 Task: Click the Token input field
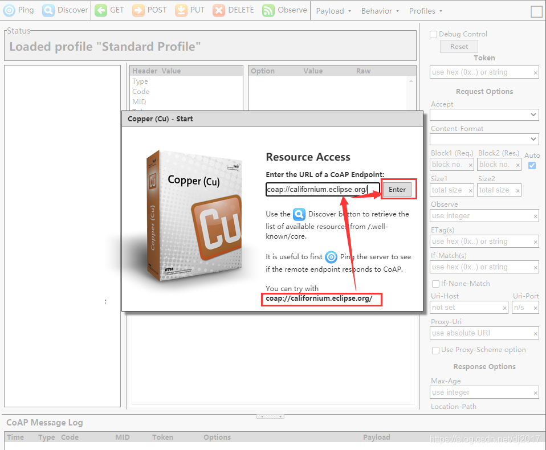pyautogui.click(x=484, y=72)
